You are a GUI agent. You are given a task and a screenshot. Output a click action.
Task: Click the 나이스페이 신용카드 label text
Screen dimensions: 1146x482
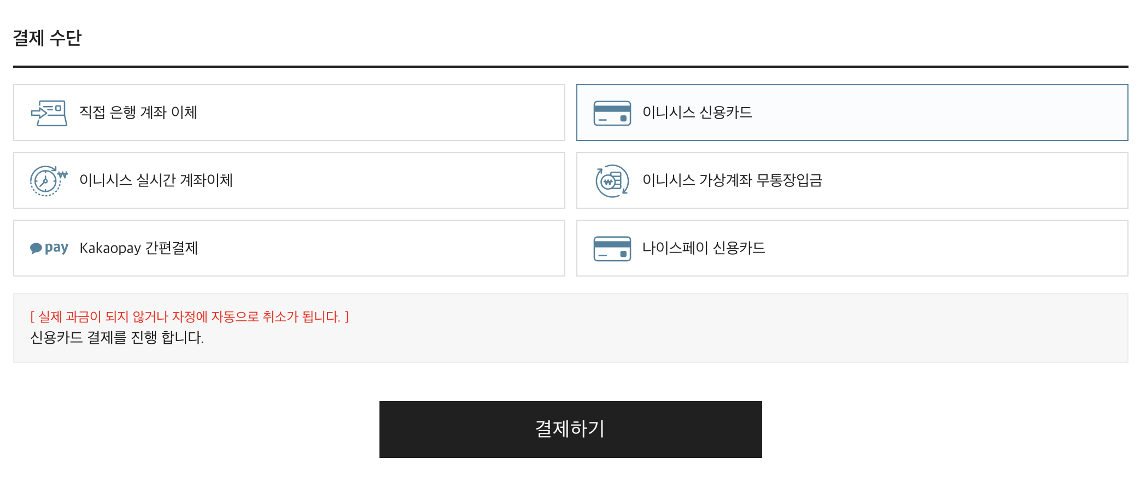[x=703, y=248]
